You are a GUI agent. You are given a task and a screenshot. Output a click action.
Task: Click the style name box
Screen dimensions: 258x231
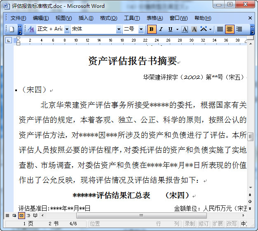pos(50,29)
